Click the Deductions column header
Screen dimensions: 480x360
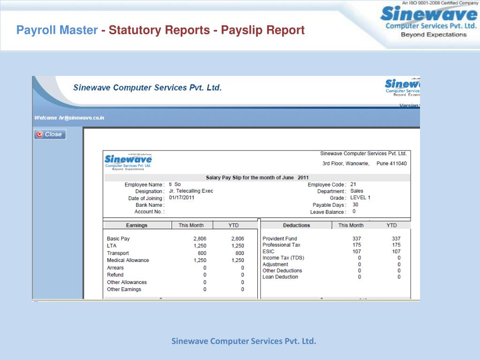296,225
